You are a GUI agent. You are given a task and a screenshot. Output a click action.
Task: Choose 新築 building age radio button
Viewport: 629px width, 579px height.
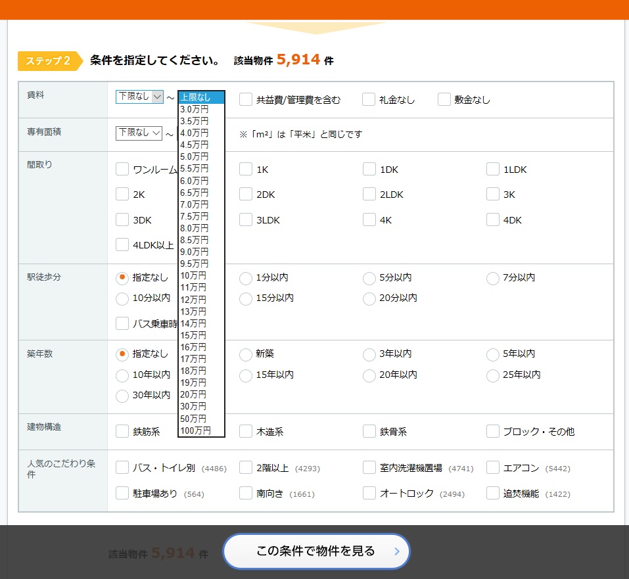coord(246,354)
